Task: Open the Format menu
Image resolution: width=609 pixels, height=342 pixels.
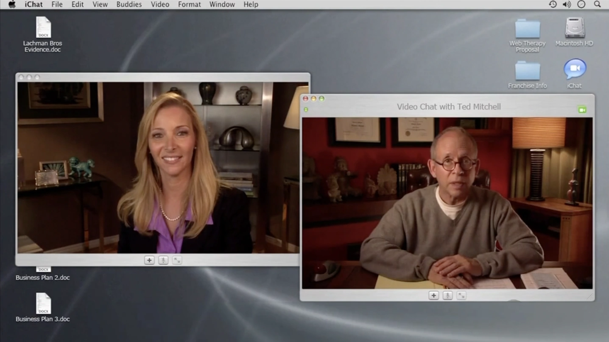Action: 189,5
